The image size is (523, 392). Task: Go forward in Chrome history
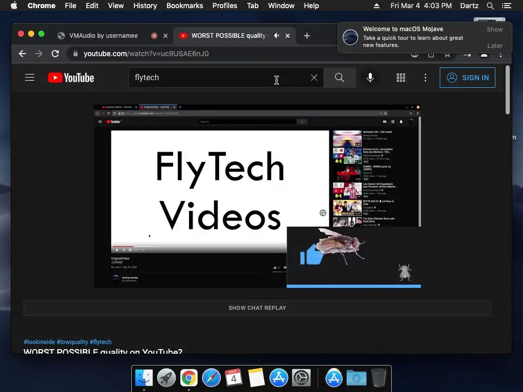[39, 54]
